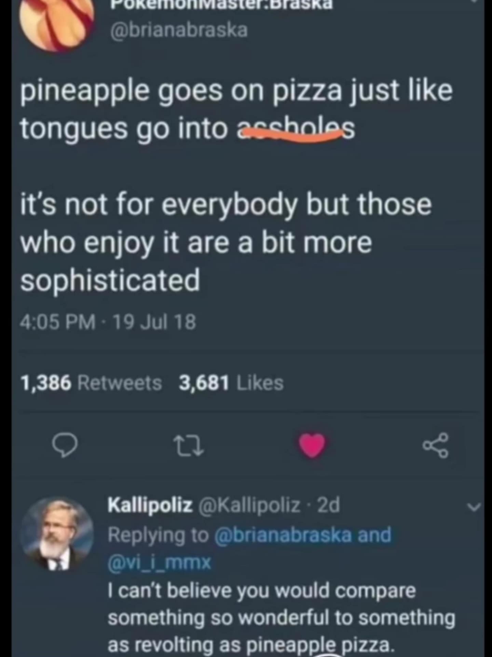492x657 pixels.
Task: Click the 1,386 Retweets count
Action: [x=91, y=383]
